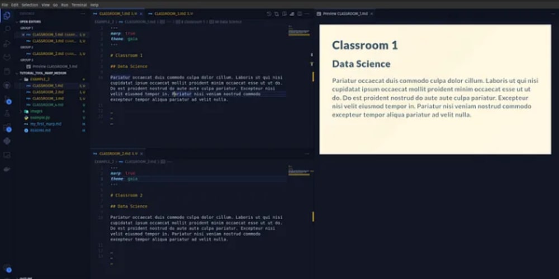Open CLASSROOM_1.md in the EXAMPLE_2 folder tree
This screenshot has height=279, width=559.
[48, 86]
